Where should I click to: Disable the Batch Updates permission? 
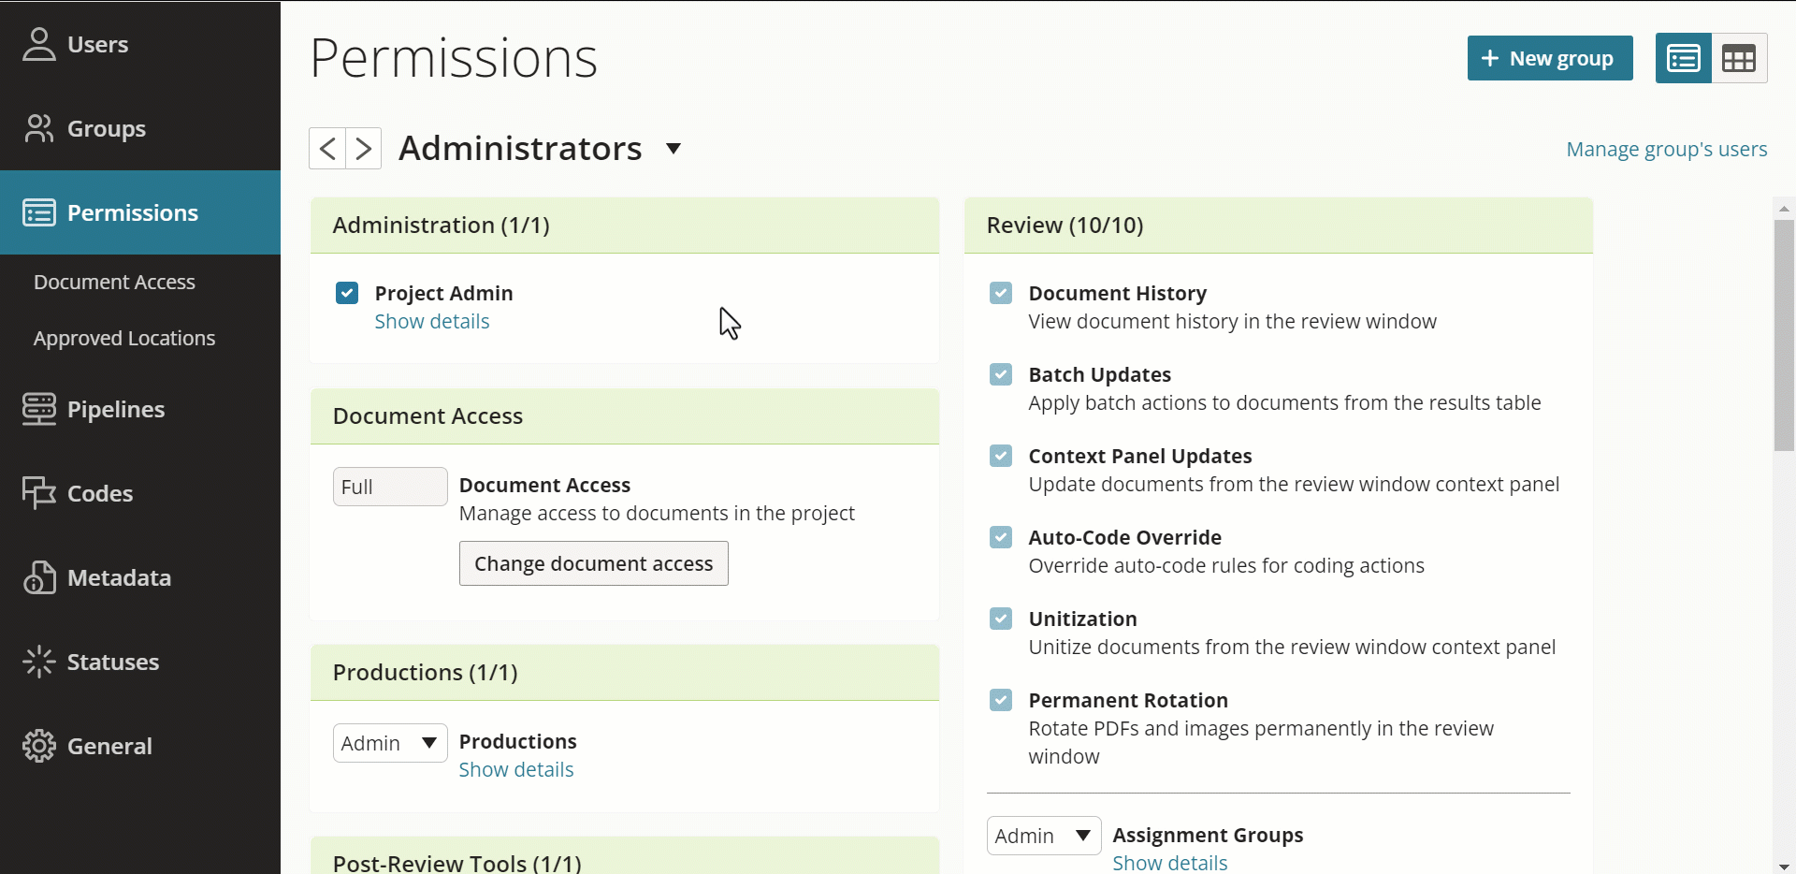click(1001, 374)
